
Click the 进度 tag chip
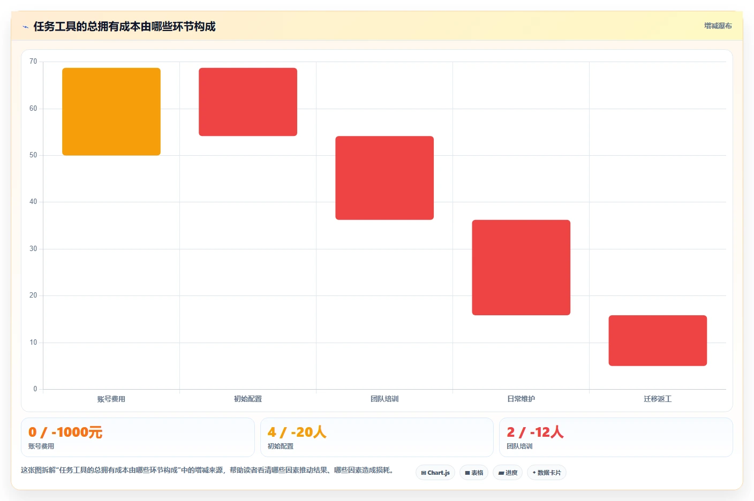pos(508,473)
